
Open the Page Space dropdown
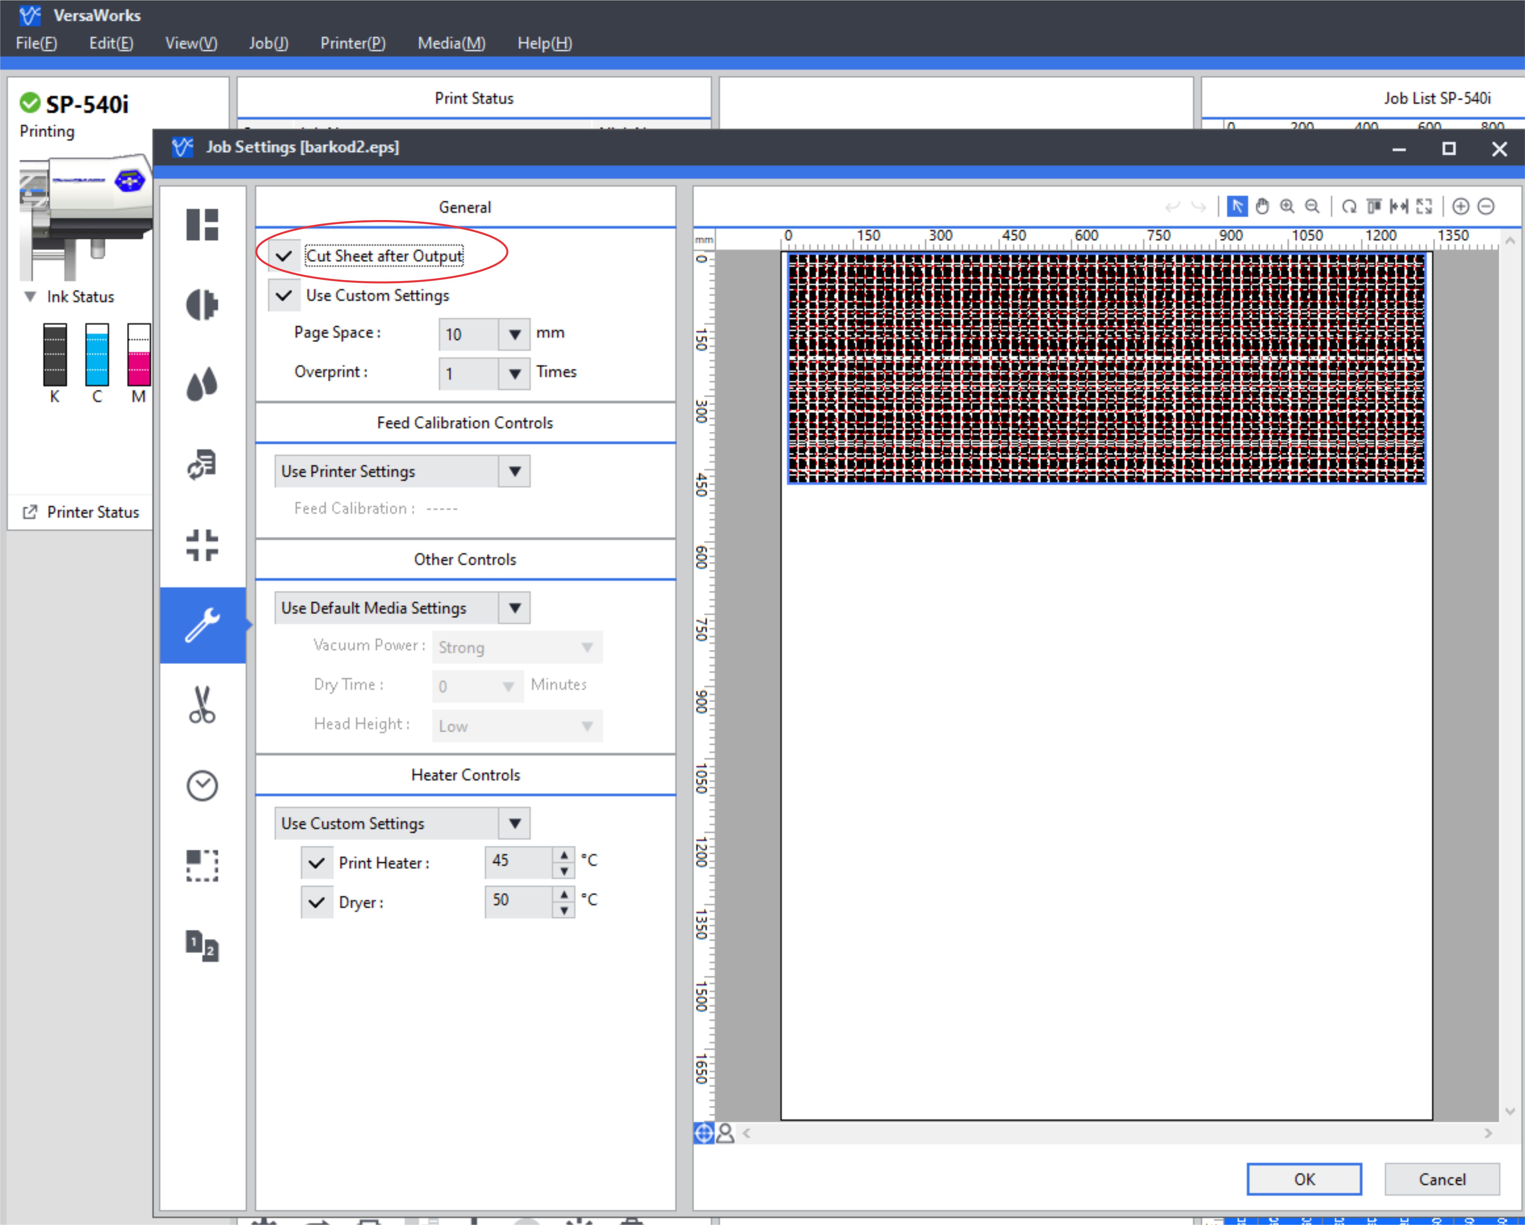(x=514, y=334)
